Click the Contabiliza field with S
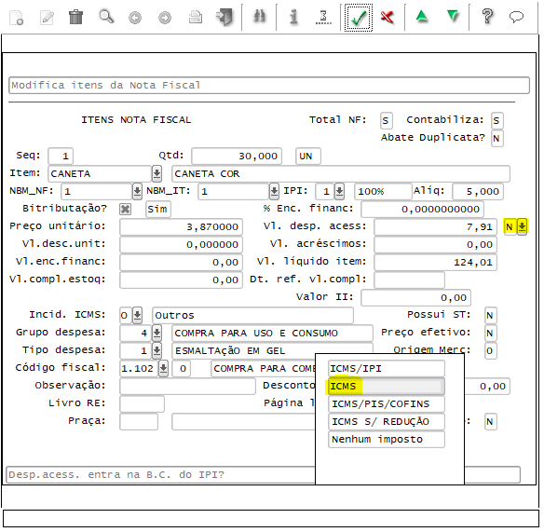544x532 pixels. point(497,121)
